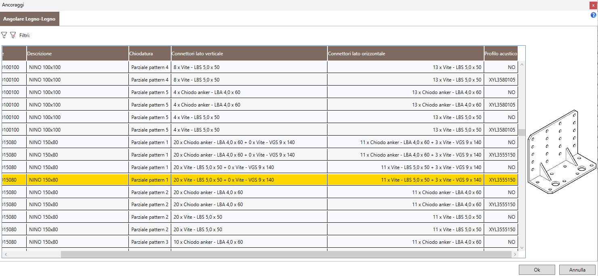Click the 'Parziale pattern 3' cell

(x=150, y=242)
